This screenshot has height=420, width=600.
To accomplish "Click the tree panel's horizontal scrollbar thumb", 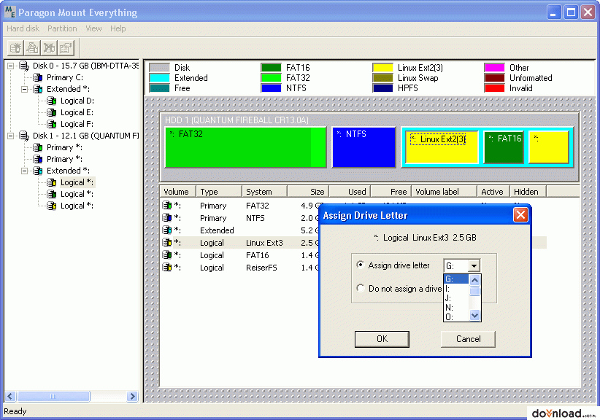I will click(53, 397).
